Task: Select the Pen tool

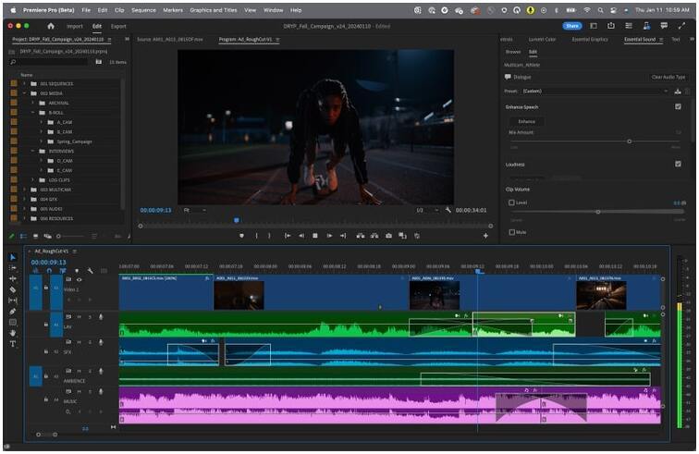Action: [13, 312]
